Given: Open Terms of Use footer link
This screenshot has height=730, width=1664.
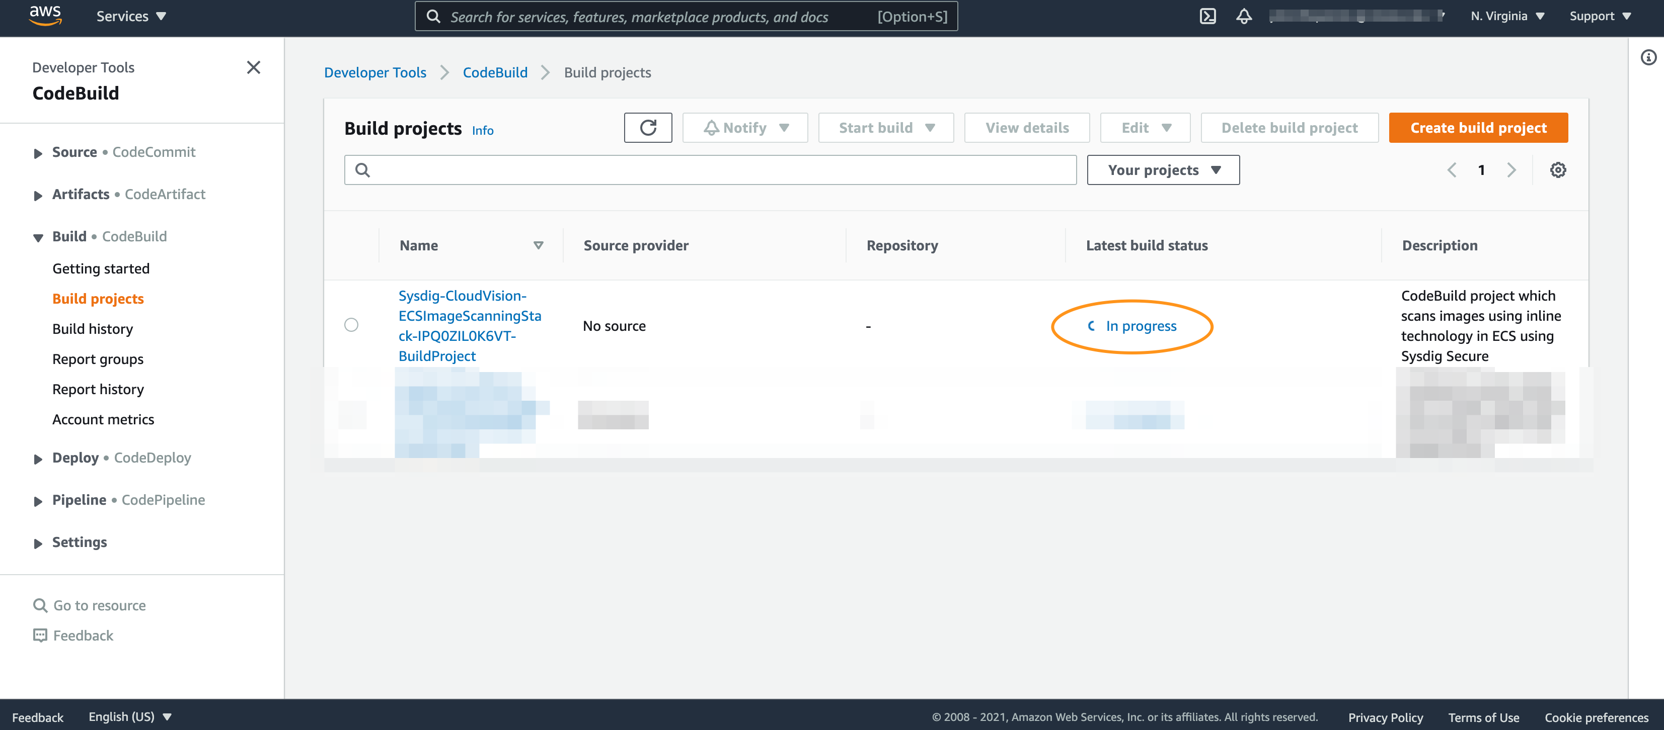Looking at the screenshot, I should click(1484, 717).
